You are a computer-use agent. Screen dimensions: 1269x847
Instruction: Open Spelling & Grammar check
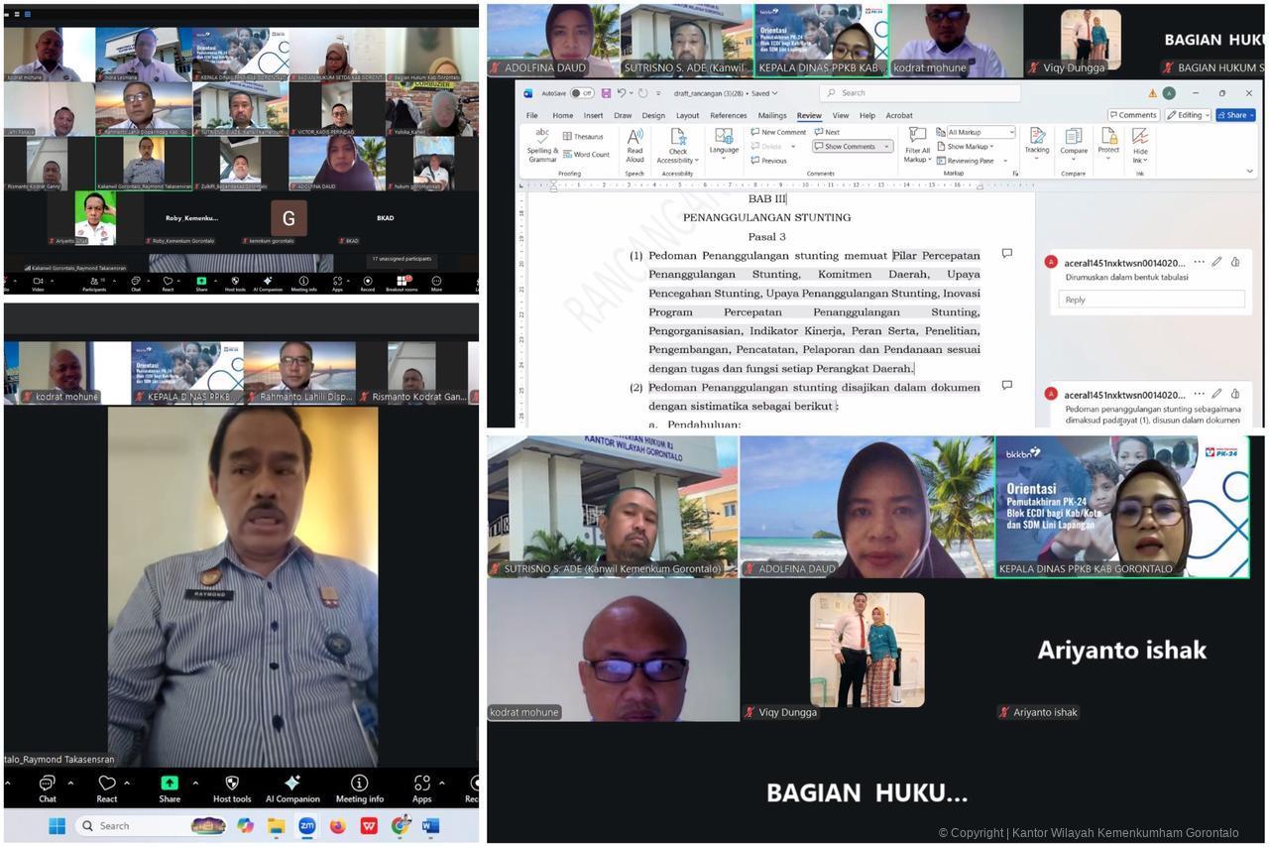[542, 144]
